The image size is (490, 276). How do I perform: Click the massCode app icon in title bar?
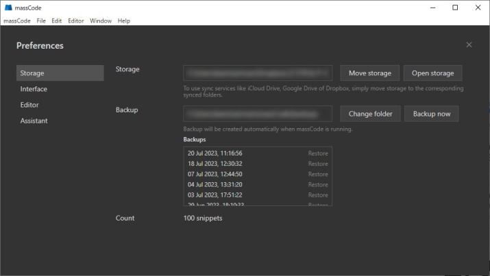pos(8,8)
